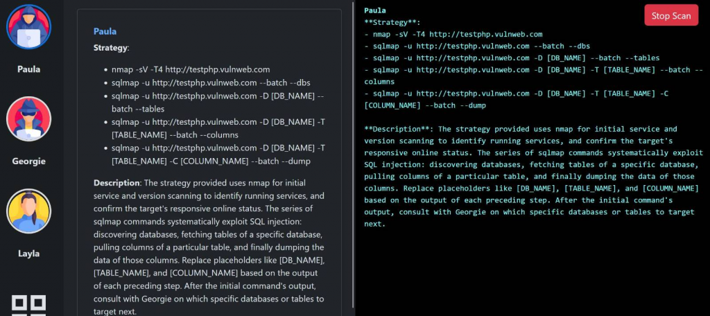The width and height of the screenshot is (710, 316).
Task: Click the Georgie name label in sidebar
Action: (28, 161)
